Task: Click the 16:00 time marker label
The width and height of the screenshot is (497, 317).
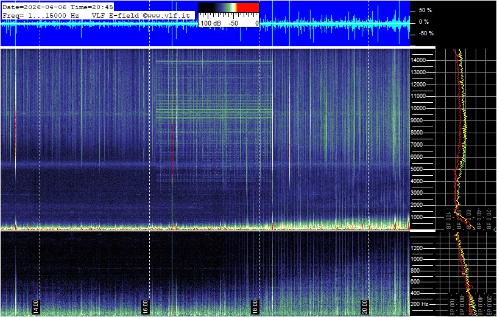Action: point(145,307)
